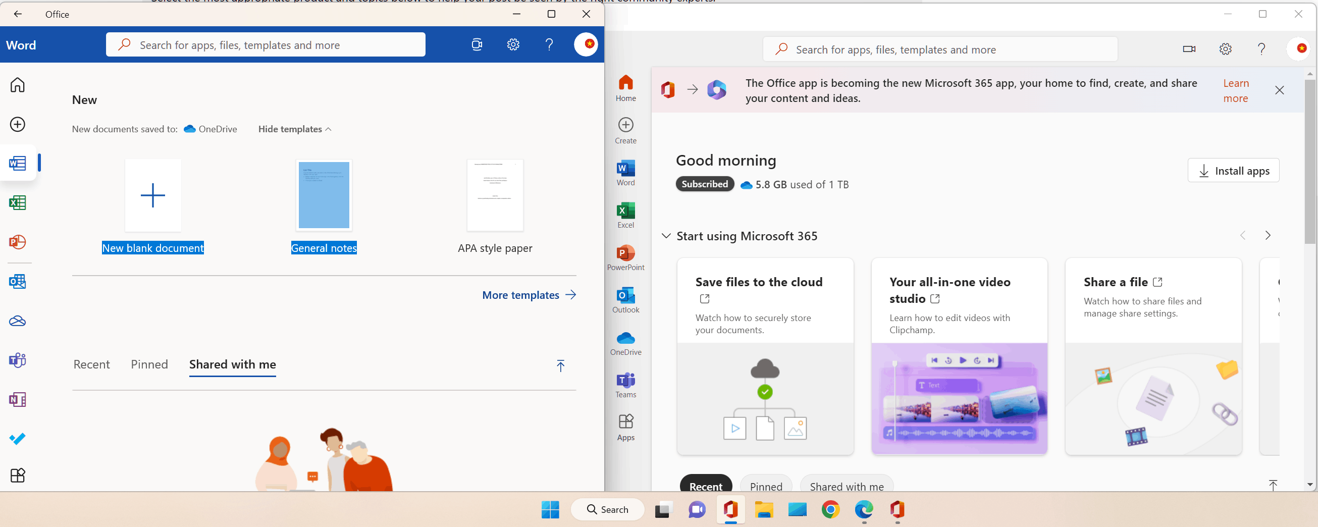Screen dimensions: 1318x527
Task: Select Shared with me tab in Office window
Action: (x=233, y=364)
